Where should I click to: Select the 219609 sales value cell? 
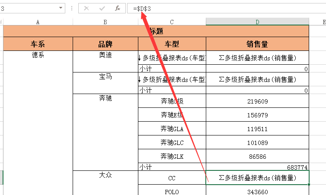coord(257,101)
